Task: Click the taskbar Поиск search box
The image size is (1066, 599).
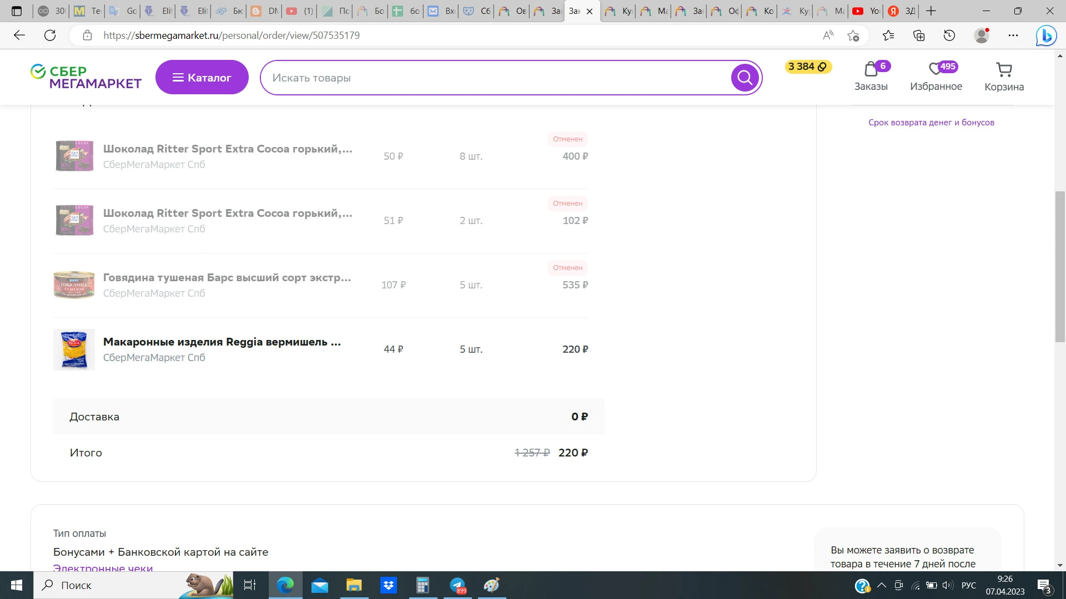Action: point(133,585)
